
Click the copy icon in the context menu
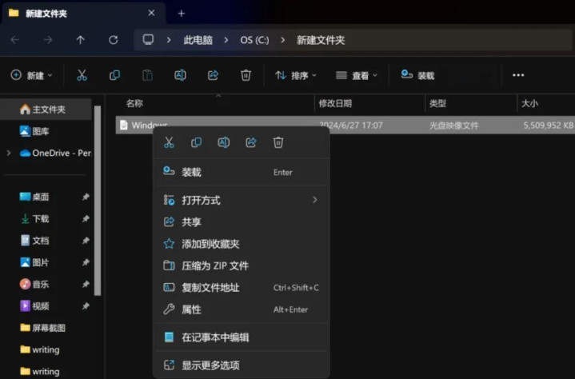point(196,142)
